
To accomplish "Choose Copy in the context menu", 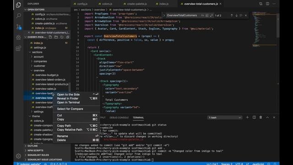I will pyautogui.click(x=76, y=119).
